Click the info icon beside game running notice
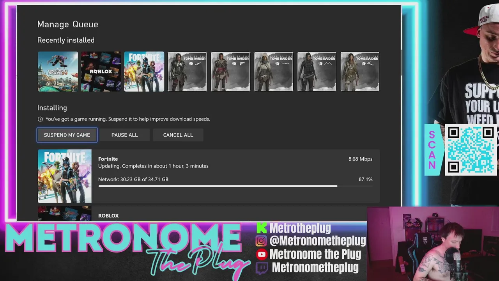499x281 pixels. pos(40,119)
